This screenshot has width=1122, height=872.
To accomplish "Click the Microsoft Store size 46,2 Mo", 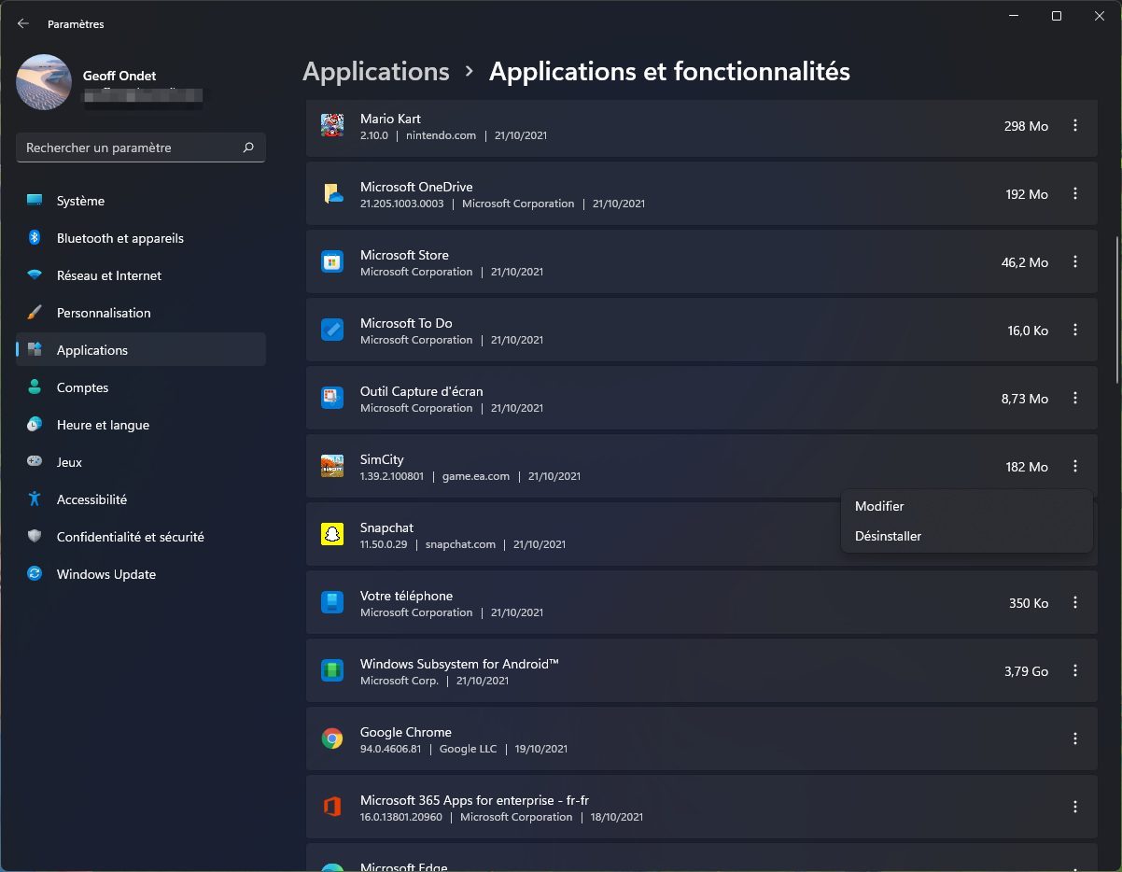I will click(x=1025, y=262).
